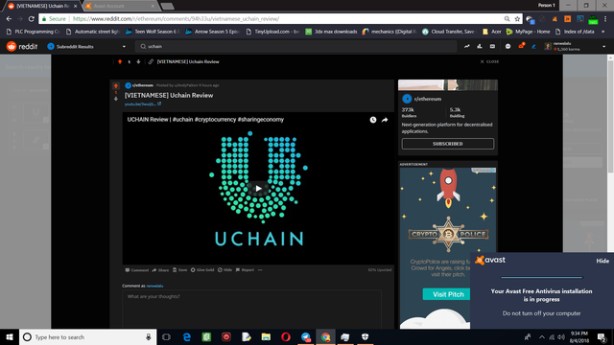Image resolution: width=614 pixels, height=345 pixels.
Task: Open the TinyUpload.com bookmark
Action: [272, 32]
